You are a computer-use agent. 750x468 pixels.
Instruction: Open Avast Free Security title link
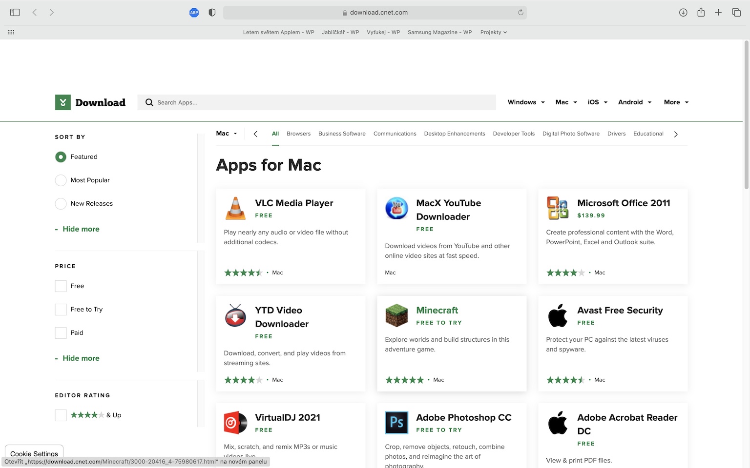pos(620,311)
